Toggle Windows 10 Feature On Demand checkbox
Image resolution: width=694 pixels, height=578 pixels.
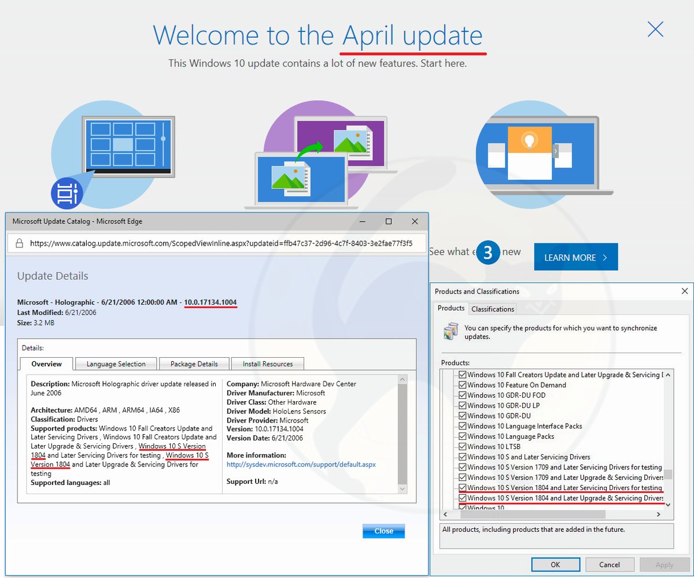[x=463, y=385]
